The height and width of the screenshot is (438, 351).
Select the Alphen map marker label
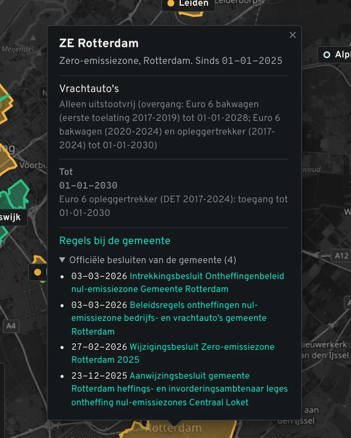pos(335,55)
